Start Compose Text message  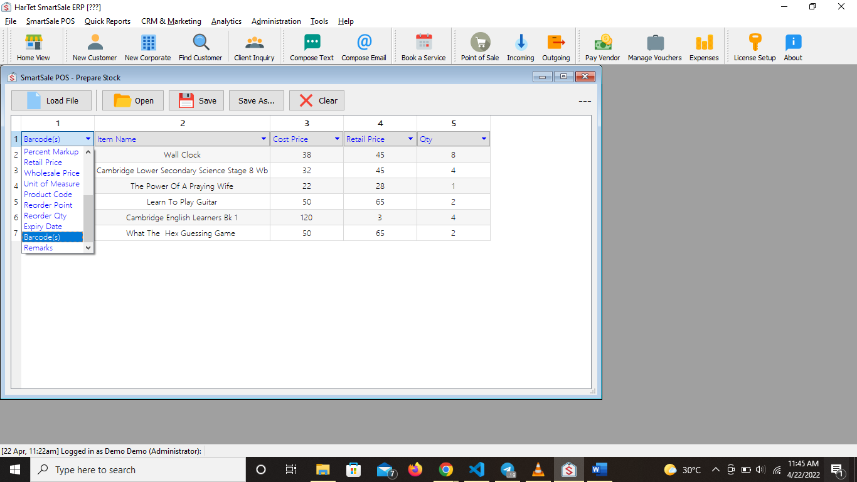point(312,47)
